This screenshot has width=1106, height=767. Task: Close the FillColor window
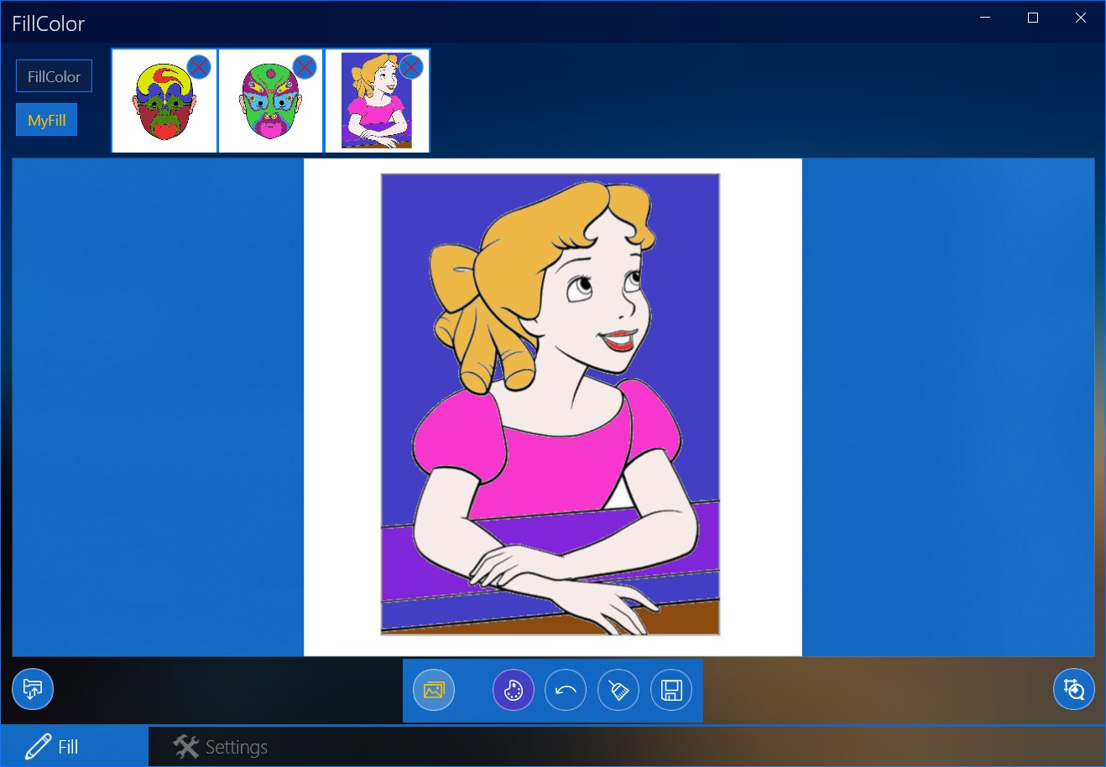point(1081,18)
